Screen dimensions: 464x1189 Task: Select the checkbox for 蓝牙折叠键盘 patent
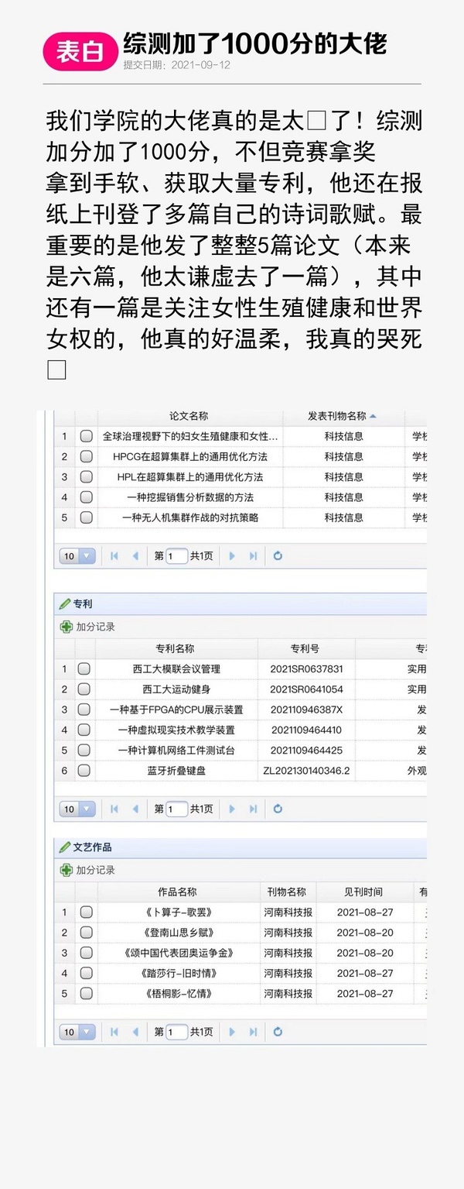pos(84,770)
